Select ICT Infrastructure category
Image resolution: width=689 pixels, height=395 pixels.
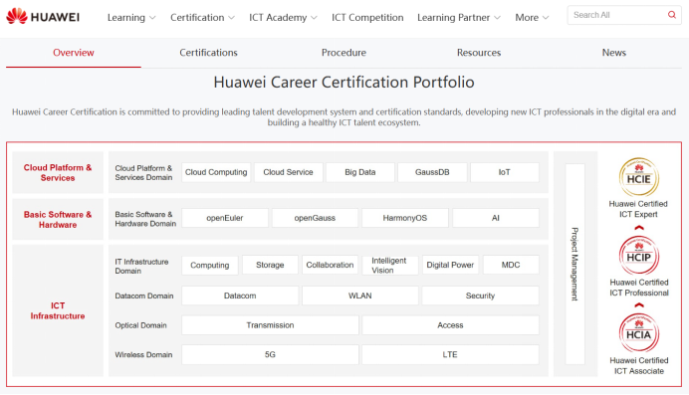point(58,310)
